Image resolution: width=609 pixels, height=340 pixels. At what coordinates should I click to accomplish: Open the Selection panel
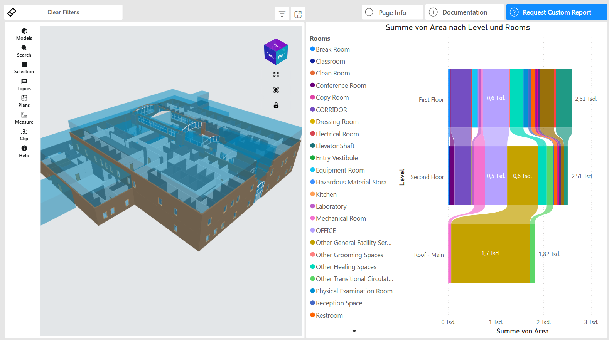[24, 68]
